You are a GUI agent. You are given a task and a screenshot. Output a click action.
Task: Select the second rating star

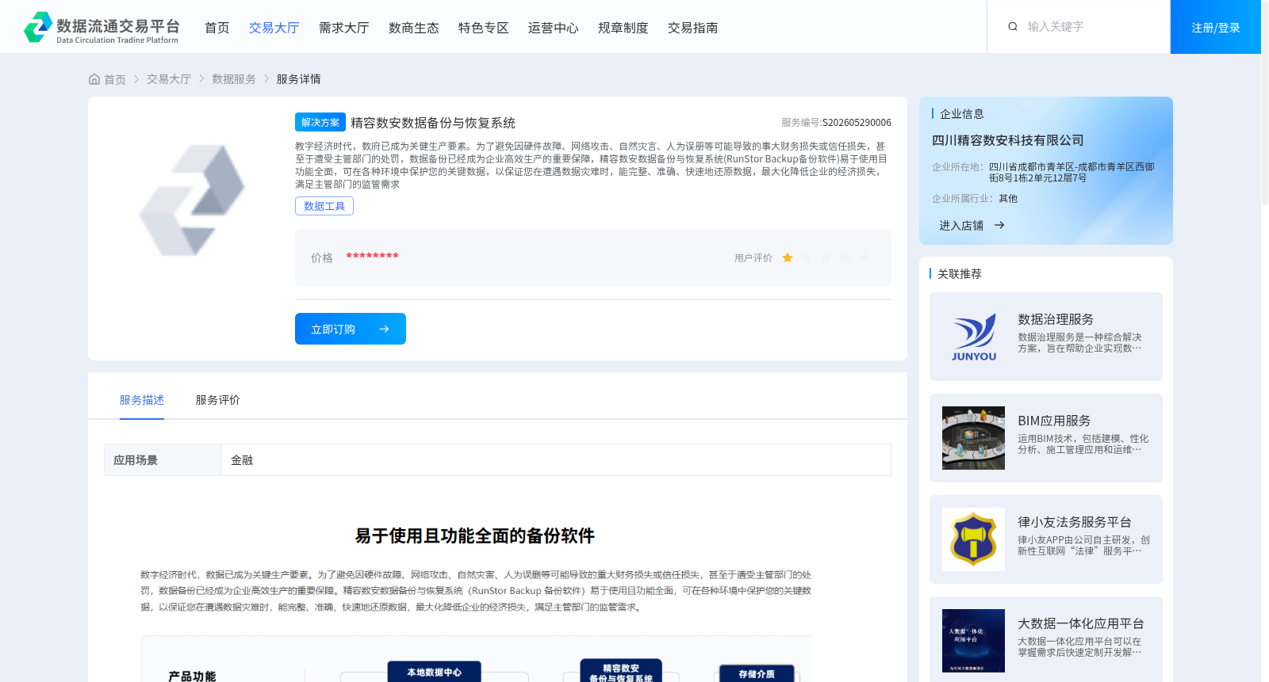tap(807, 258)
